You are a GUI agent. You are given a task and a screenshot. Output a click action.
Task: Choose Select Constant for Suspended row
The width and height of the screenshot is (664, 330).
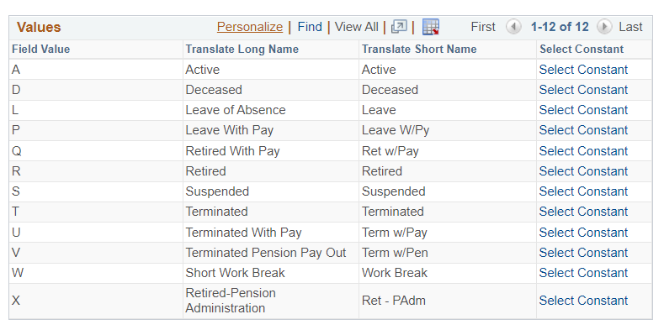pos(583,191)
